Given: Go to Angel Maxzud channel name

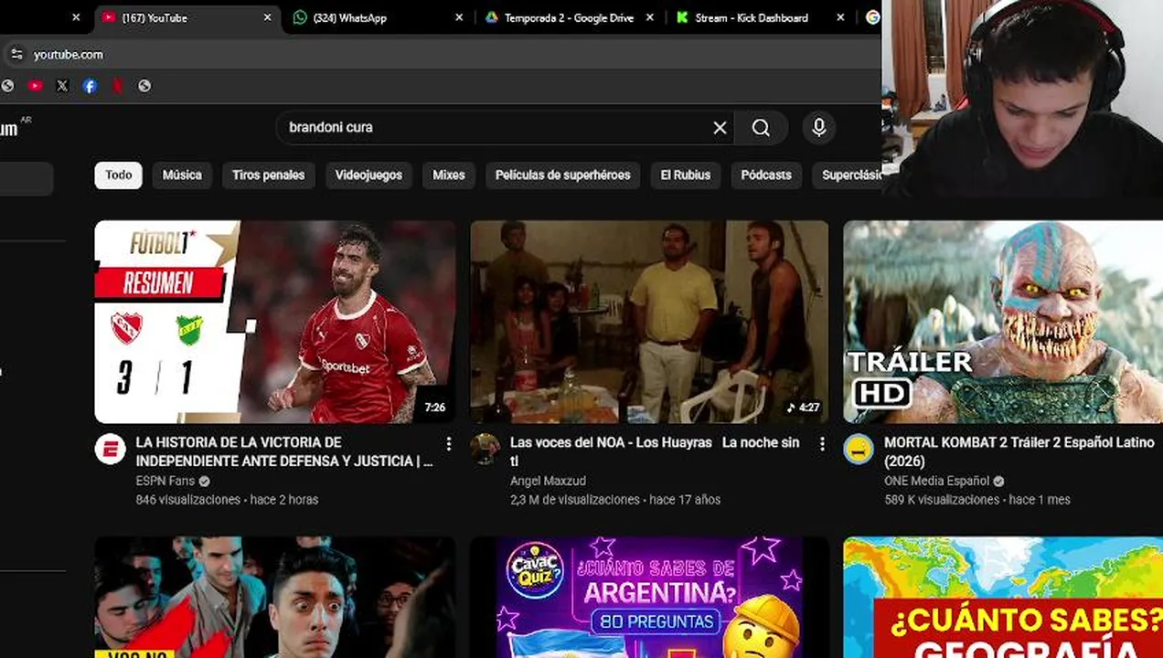Looking at the screenshot, I should (x=548, y=481).
